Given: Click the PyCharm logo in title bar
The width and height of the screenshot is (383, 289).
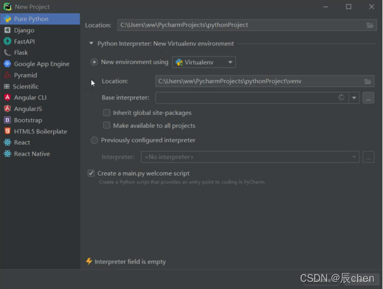Looking at the screenshot, I should tap(7, 7).
